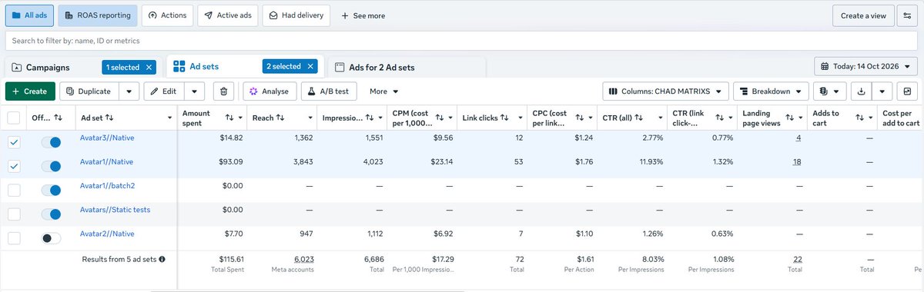The width and height of the screenshot is (924, 292).
Task: Click the Duplicate button
Action: 89,91
